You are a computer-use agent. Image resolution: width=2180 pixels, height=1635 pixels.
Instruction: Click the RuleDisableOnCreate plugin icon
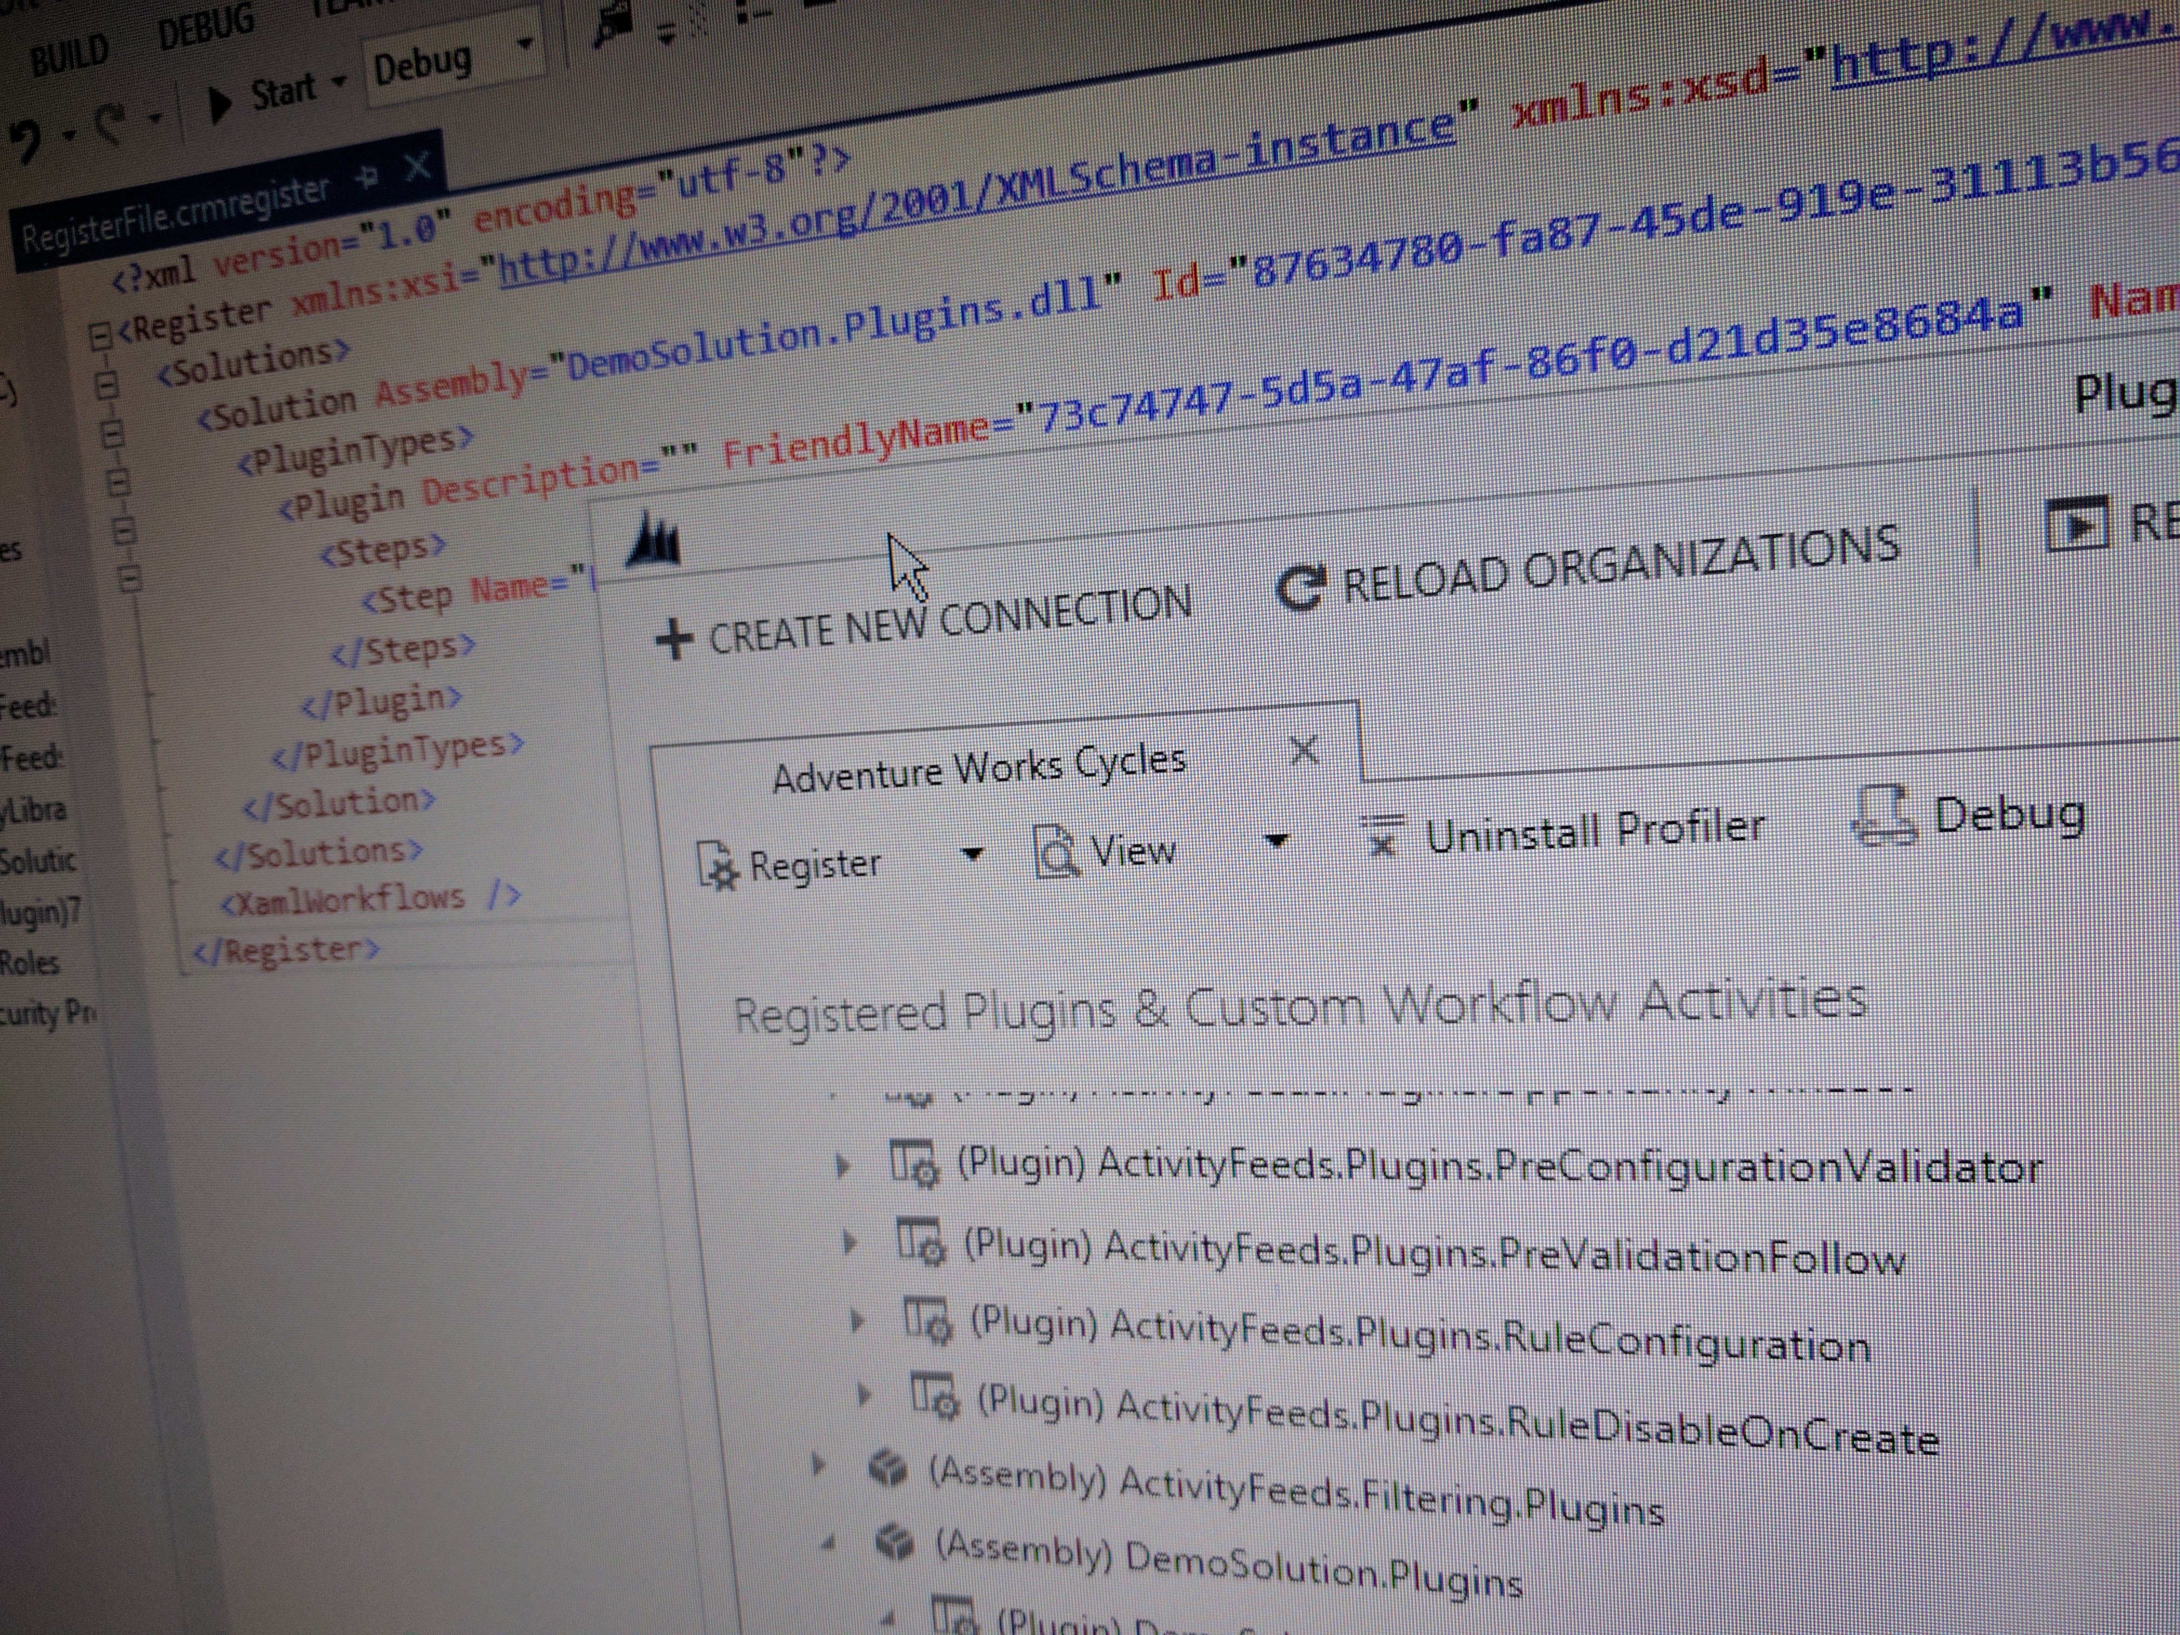tap(935, 1397)
